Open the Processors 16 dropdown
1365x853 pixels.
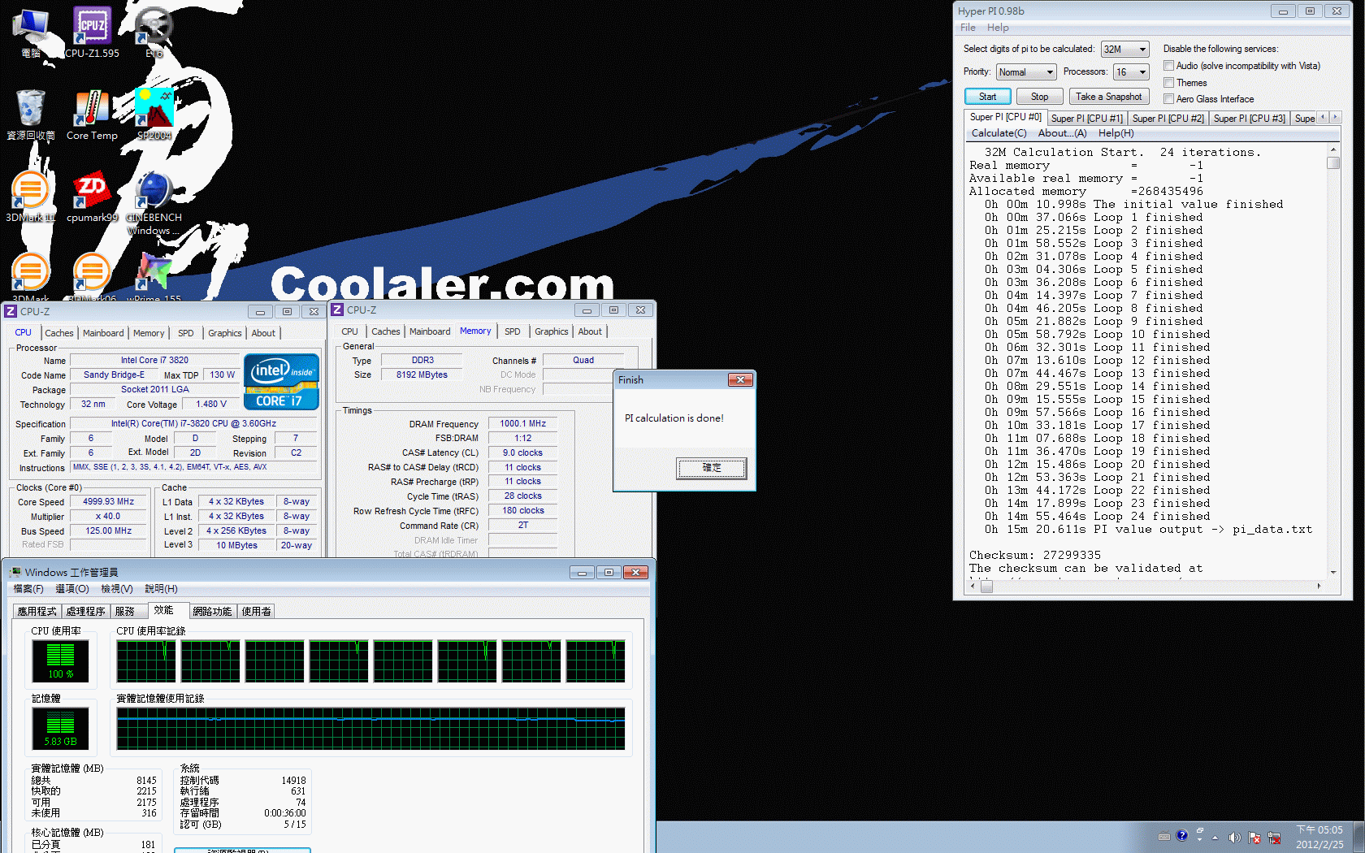tap(1131, 72)
